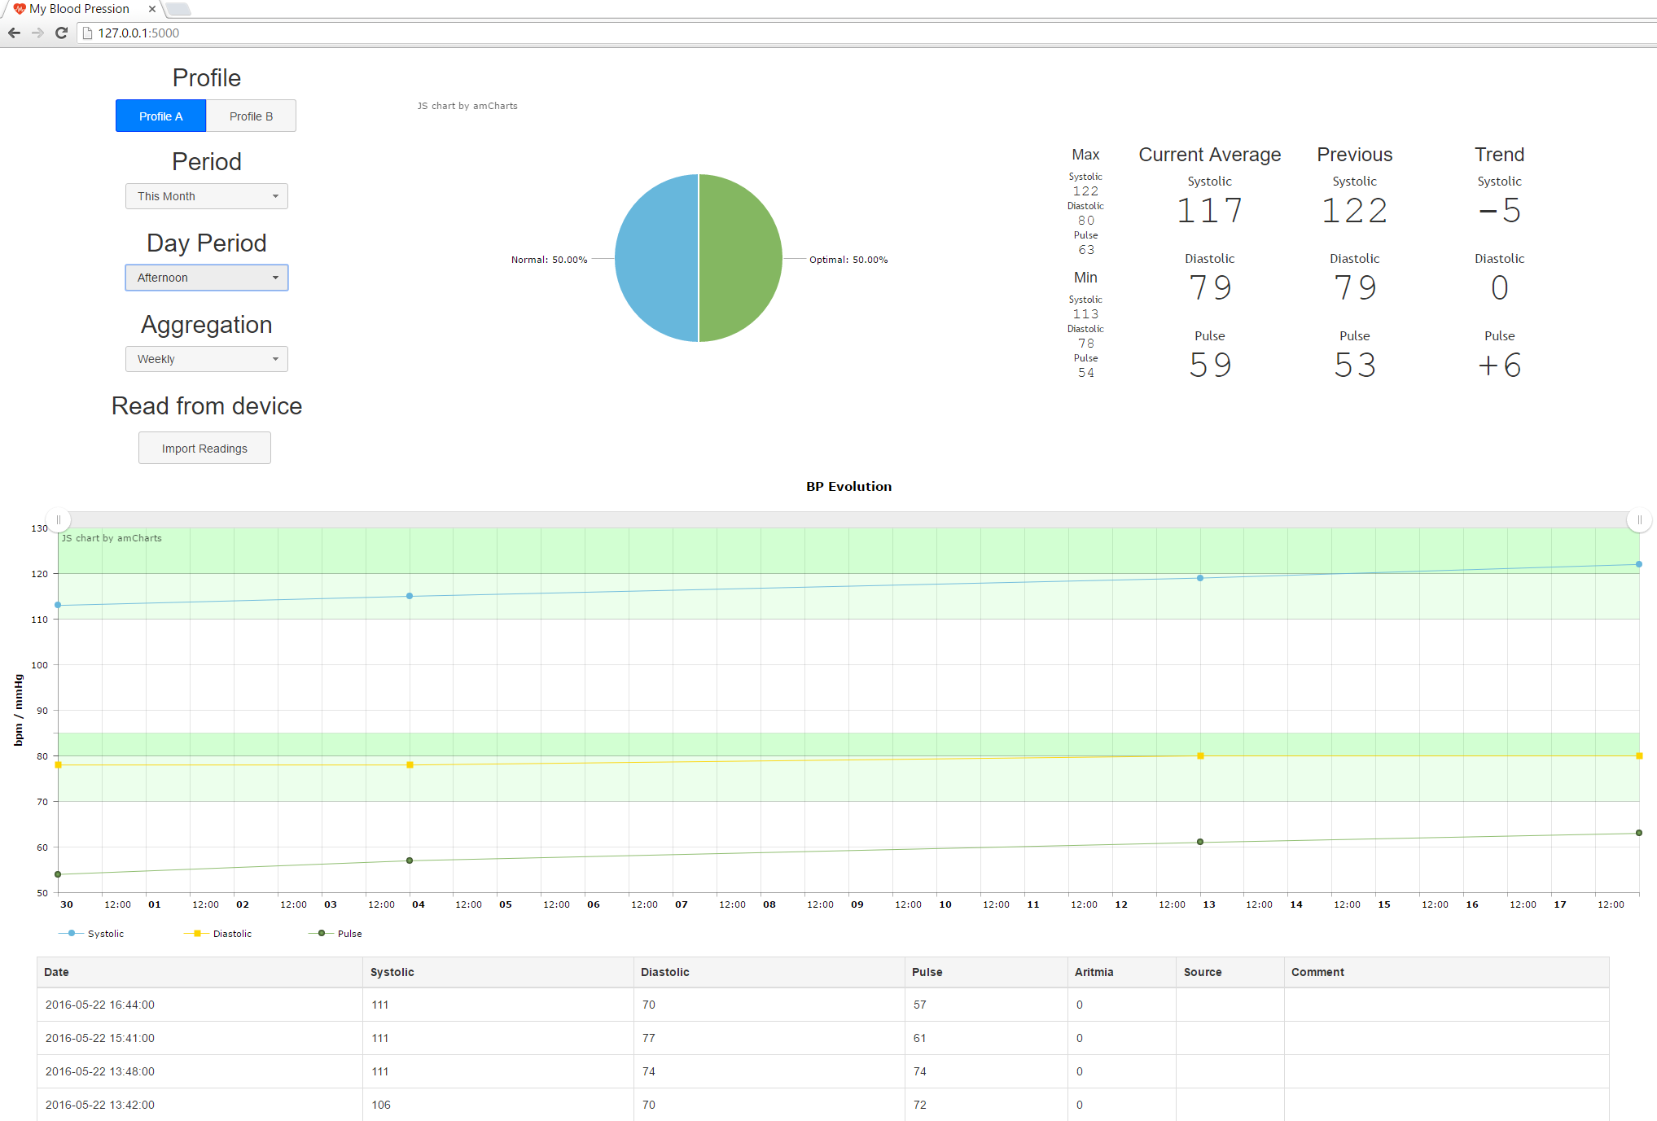Viewport: 1657px width, 1121px height.
Task: Switch to Profile B
Action: (251, 116)
